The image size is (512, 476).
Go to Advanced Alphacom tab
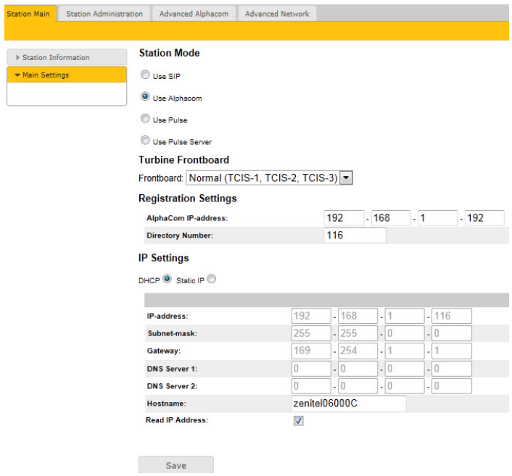(194, 14)
